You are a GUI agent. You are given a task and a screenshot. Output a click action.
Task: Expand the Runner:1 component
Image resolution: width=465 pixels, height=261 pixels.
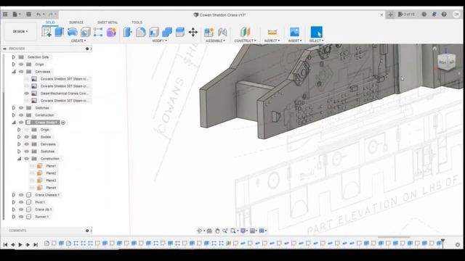(14, 217)
